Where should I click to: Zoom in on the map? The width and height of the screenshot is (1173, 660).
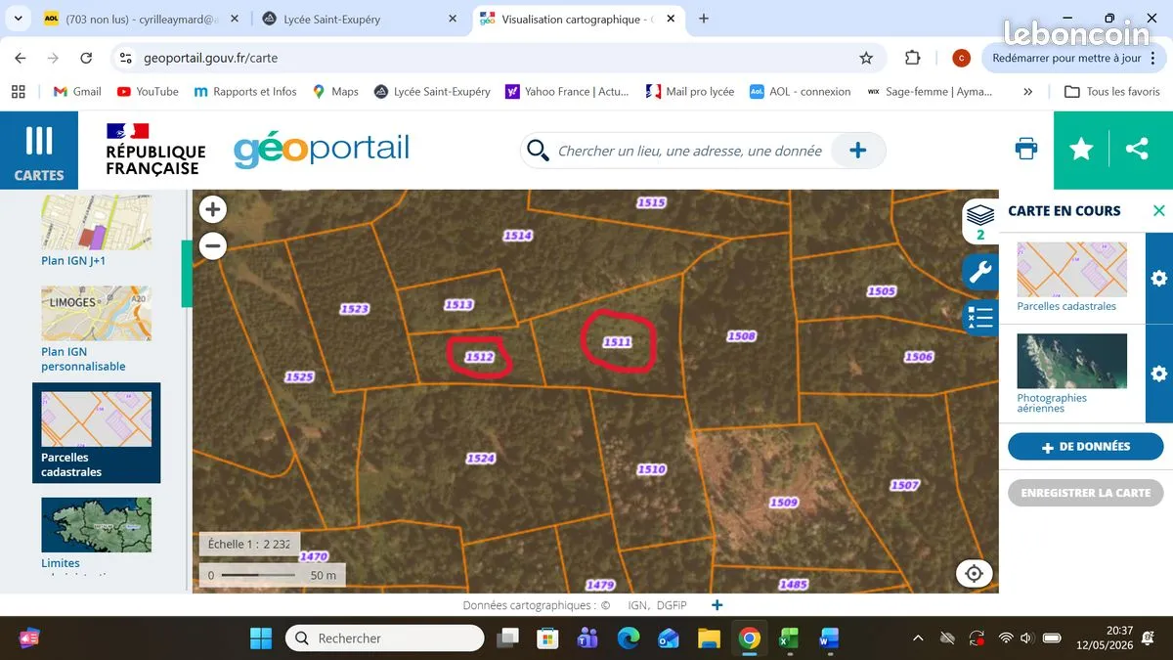click(x=213, y=209)
